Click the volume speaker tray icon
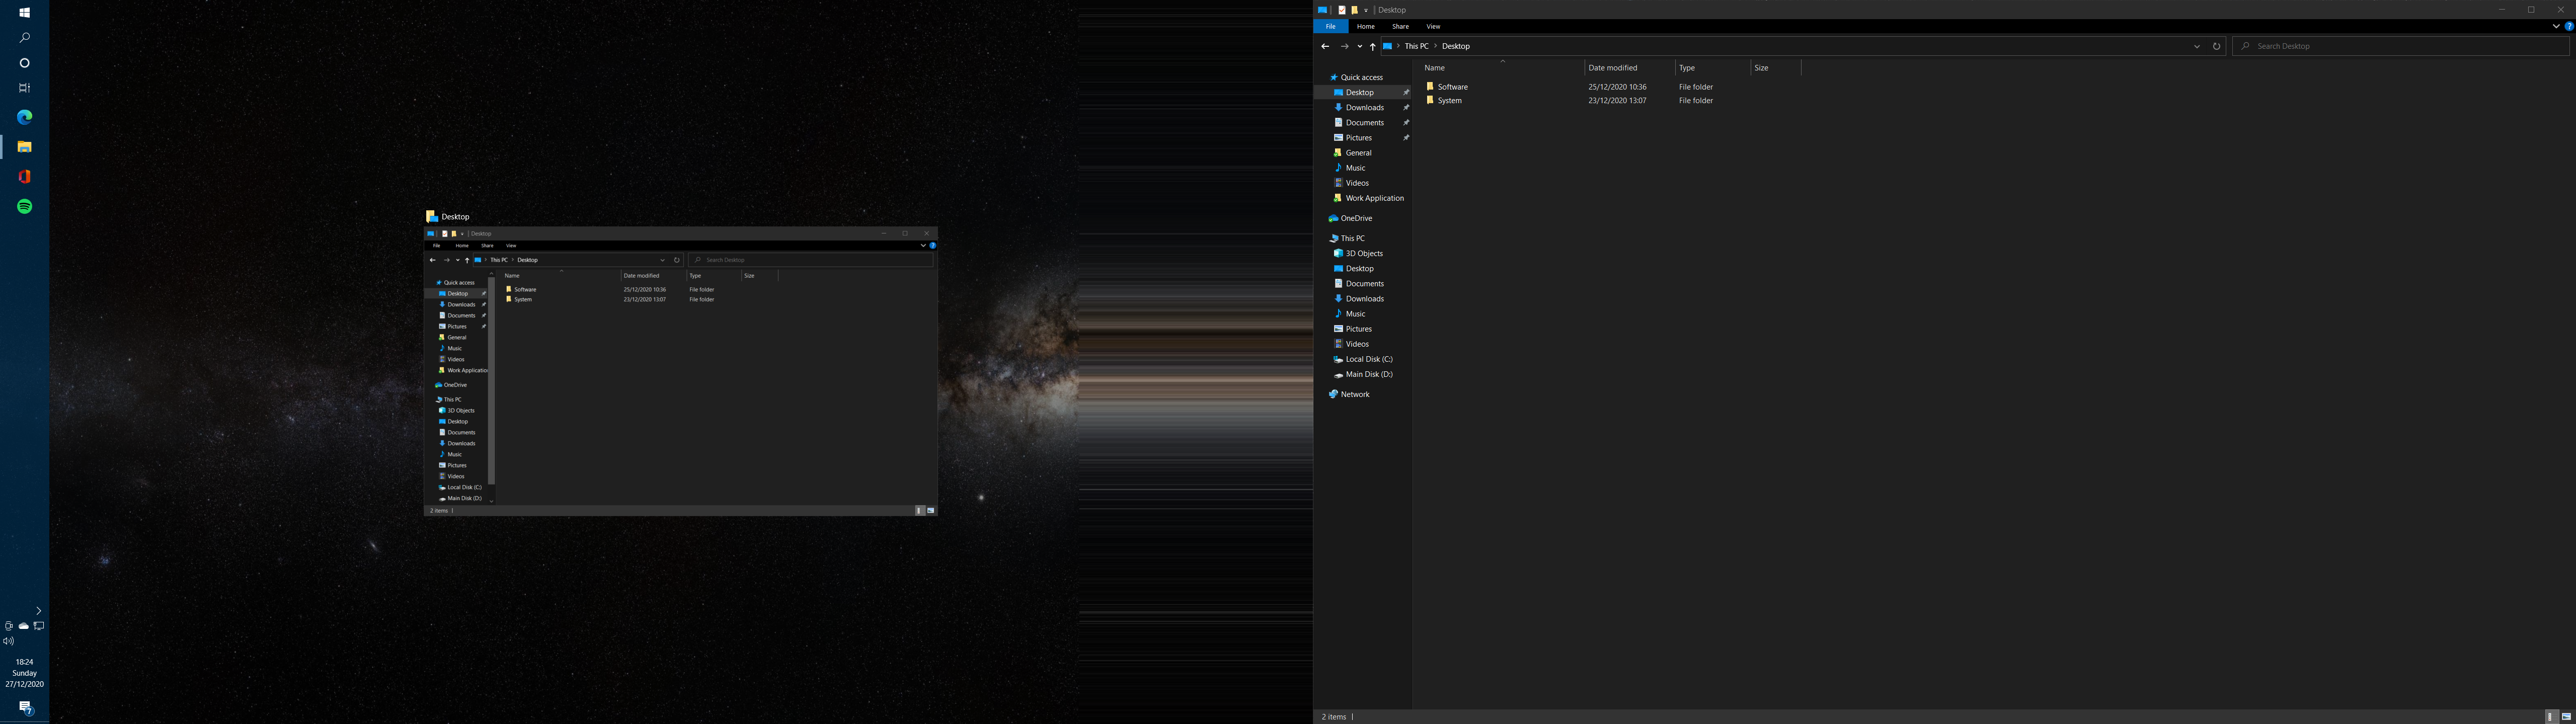Viewport: 2576px width, 724px height. 9,641
